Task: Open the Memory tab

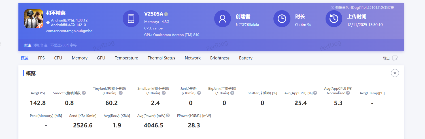Action: [x=80, y=58]
